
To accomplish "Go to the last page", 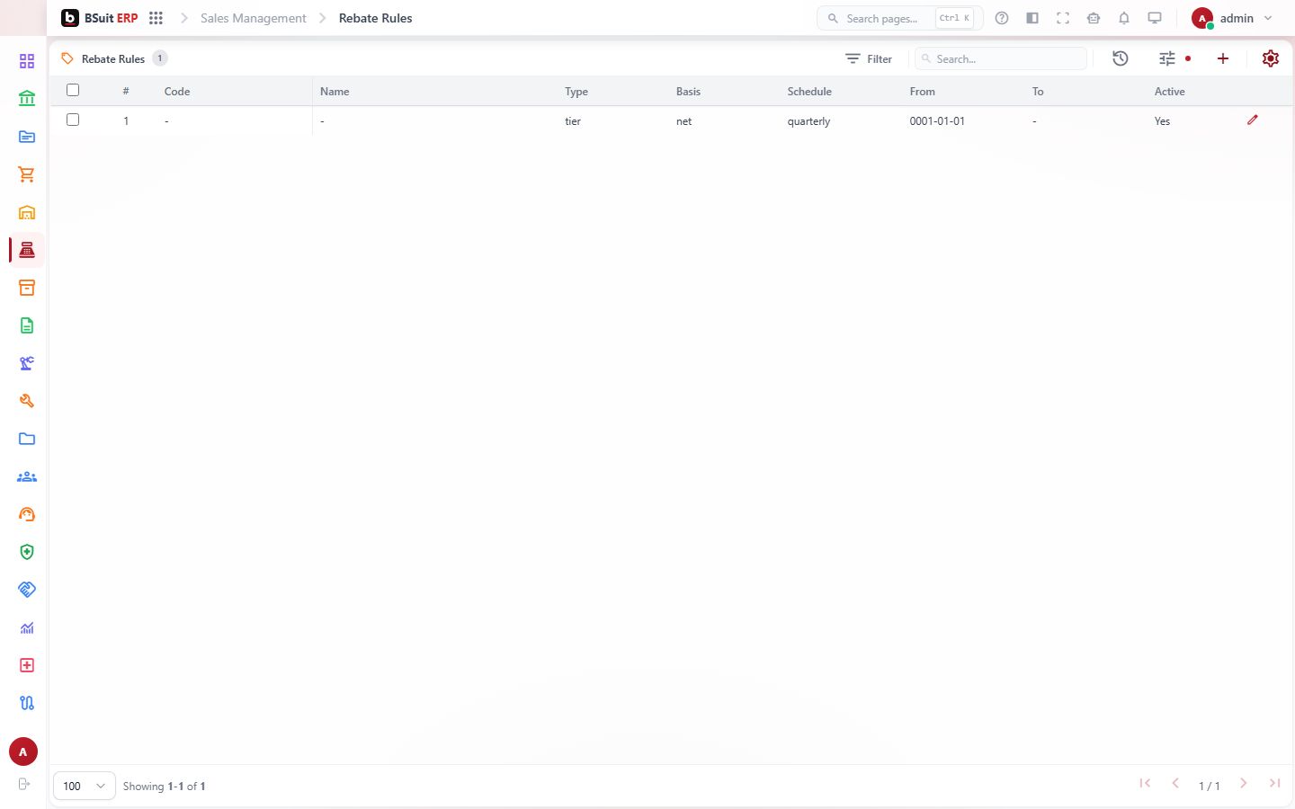I will 1274,784.
